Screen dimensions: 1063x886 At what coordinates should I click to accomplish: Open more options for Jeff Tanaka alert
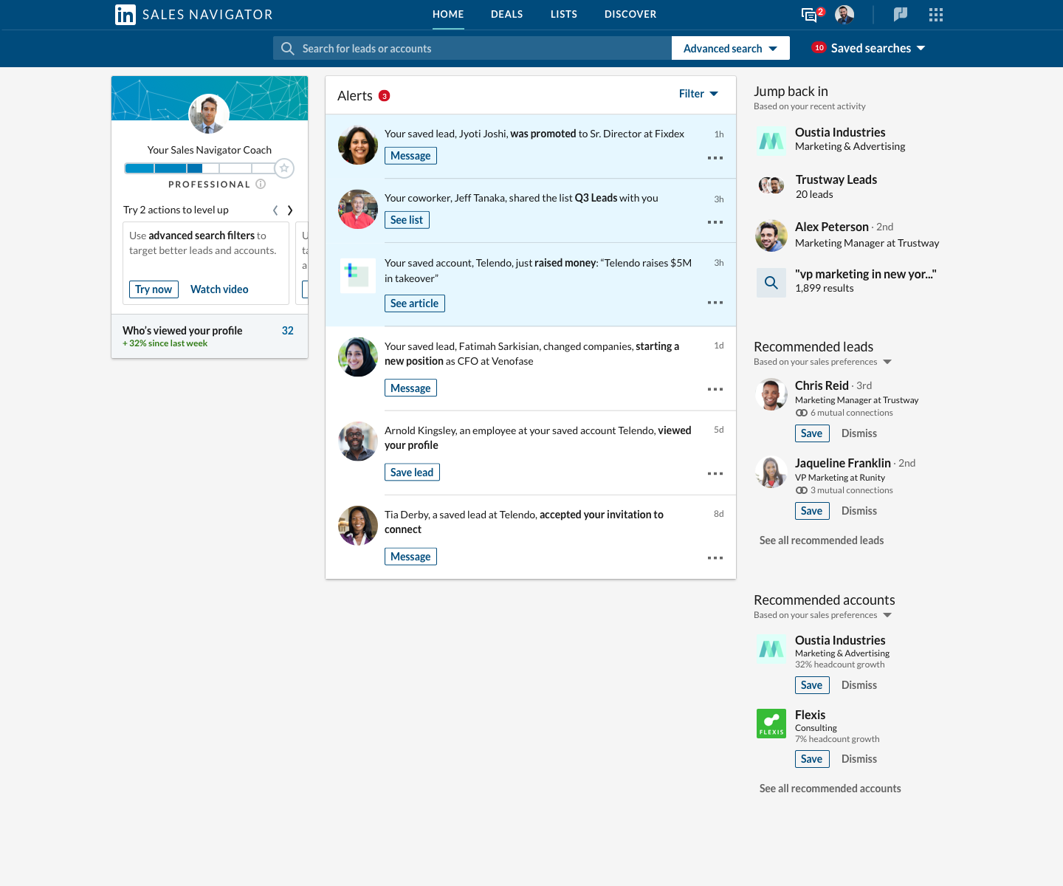pos(715,222)
